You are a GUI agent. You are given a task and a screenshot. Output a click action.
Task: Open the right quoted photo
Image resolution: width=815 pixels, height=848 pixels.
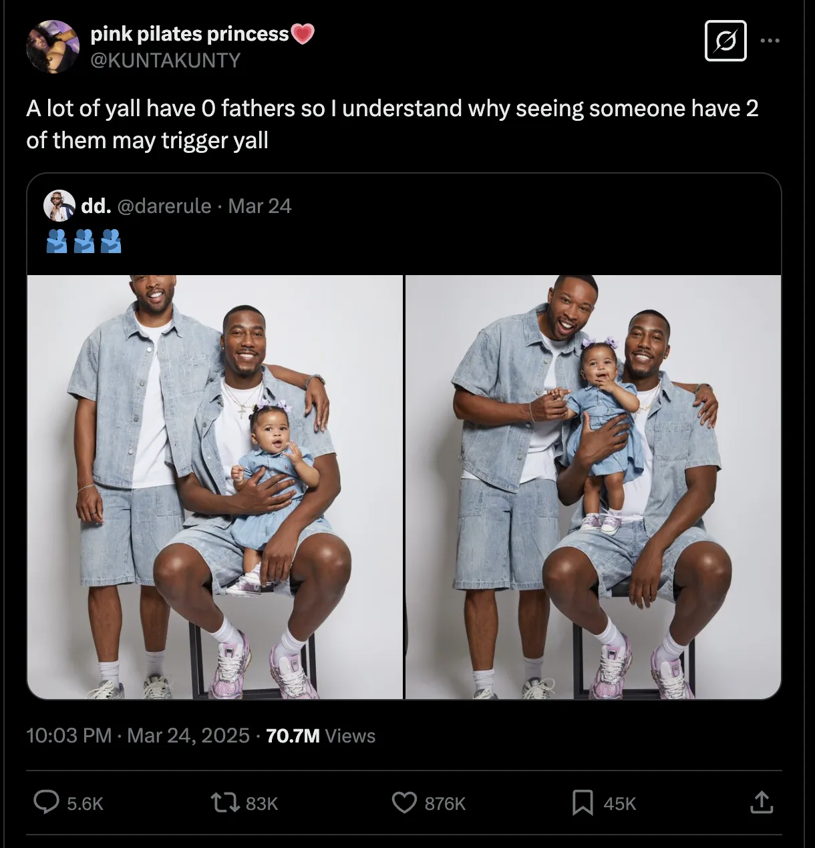[593, 487]
